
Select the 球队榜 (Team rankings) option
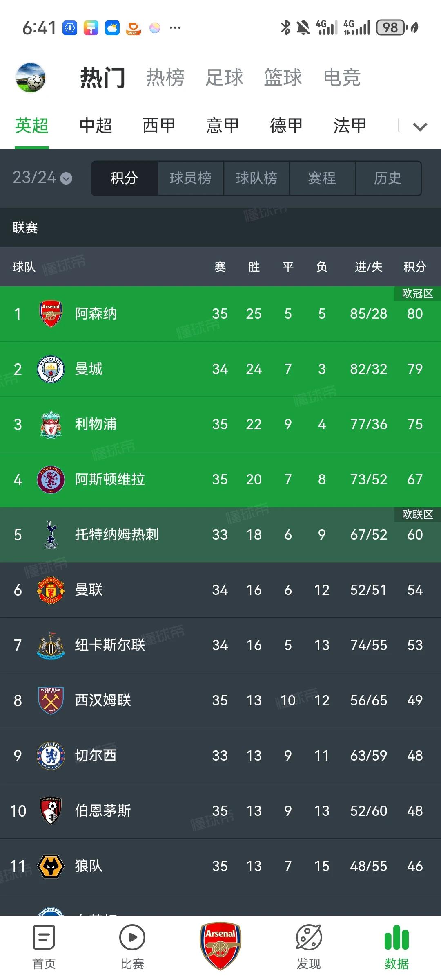[256, 178]
